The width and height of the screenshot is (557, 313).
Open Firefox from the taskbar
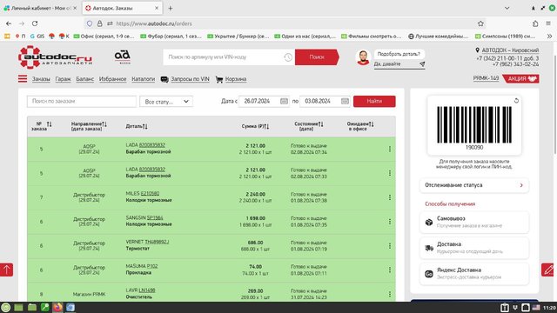57,307
